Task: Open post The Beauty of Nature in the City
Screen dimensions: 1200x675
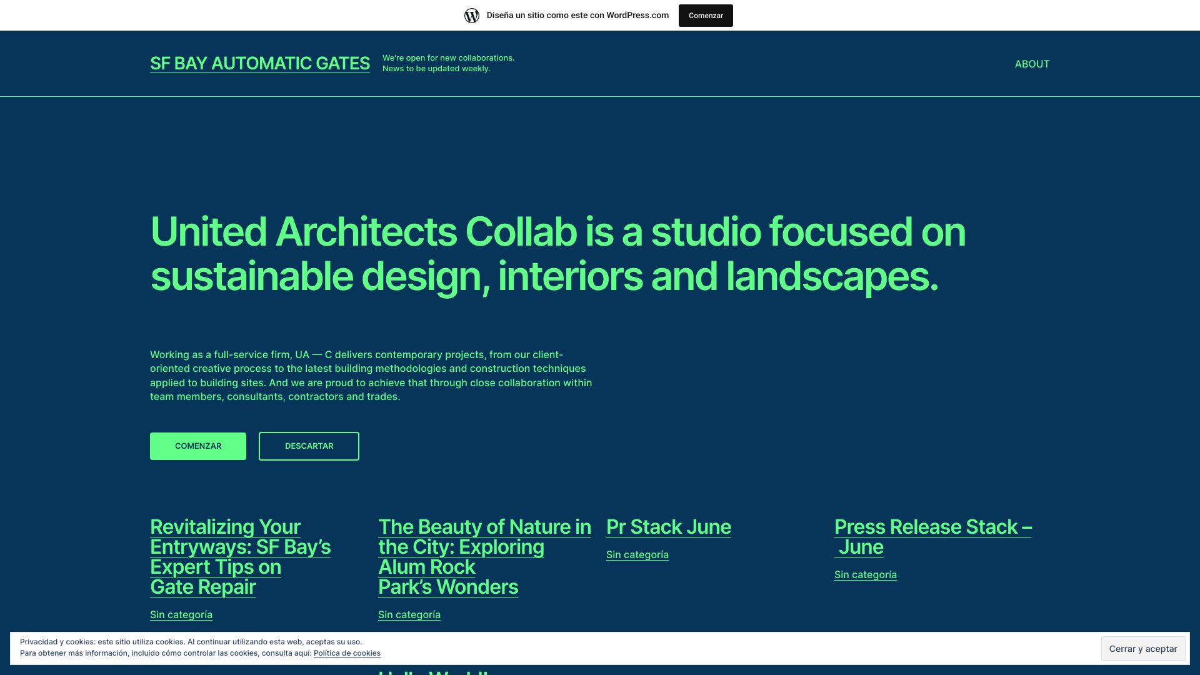Action: [x=484, y=557]
